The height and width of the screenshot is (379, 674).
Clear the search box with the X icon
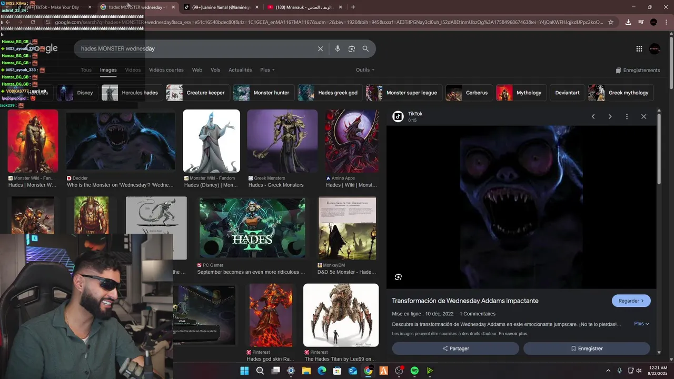pyautogui.click(x=320, y=48)
